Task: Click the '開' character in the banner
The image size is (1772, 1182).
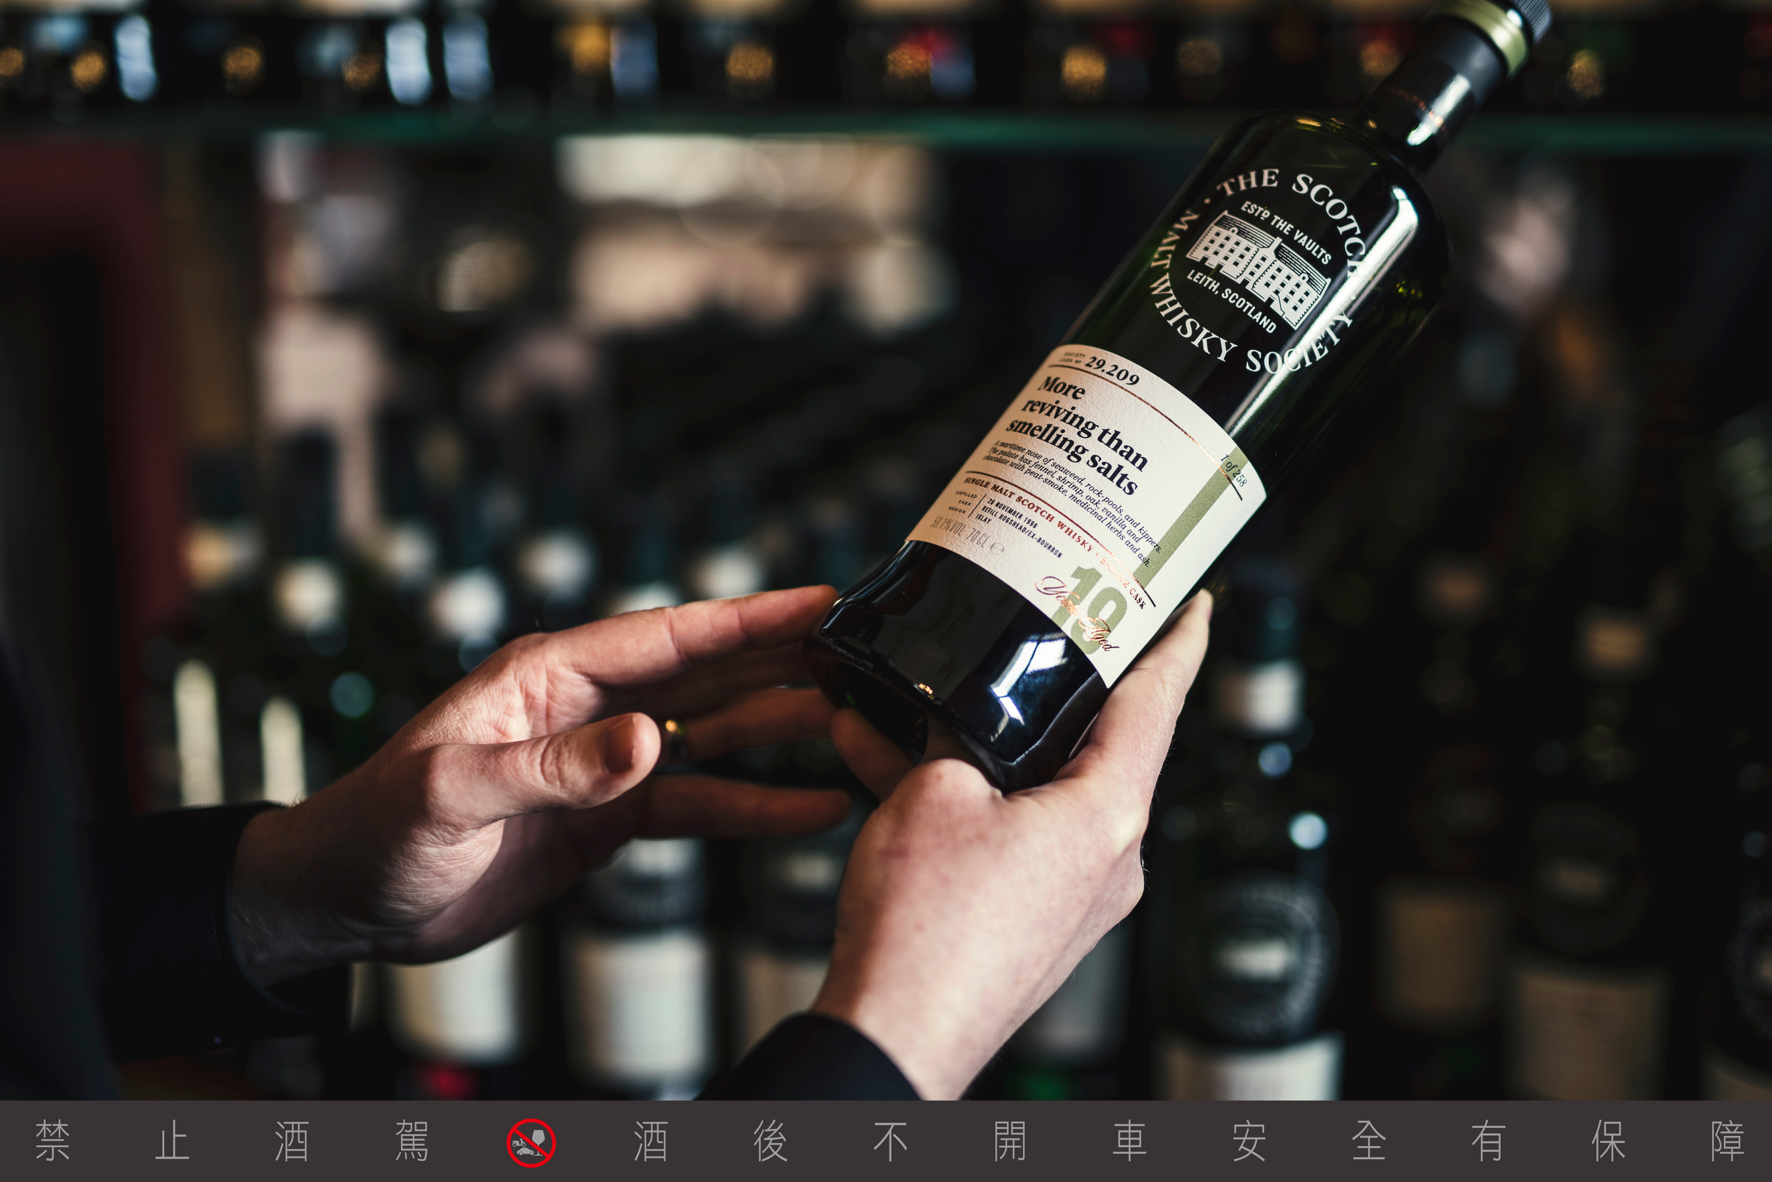Action: [x=1010, y=1142]
